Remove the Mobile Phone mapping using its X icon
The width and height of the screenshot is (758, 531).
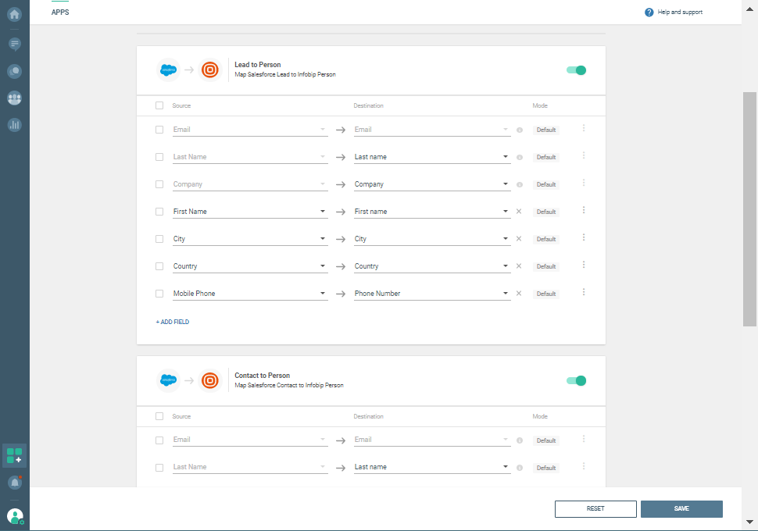(519, 293)
